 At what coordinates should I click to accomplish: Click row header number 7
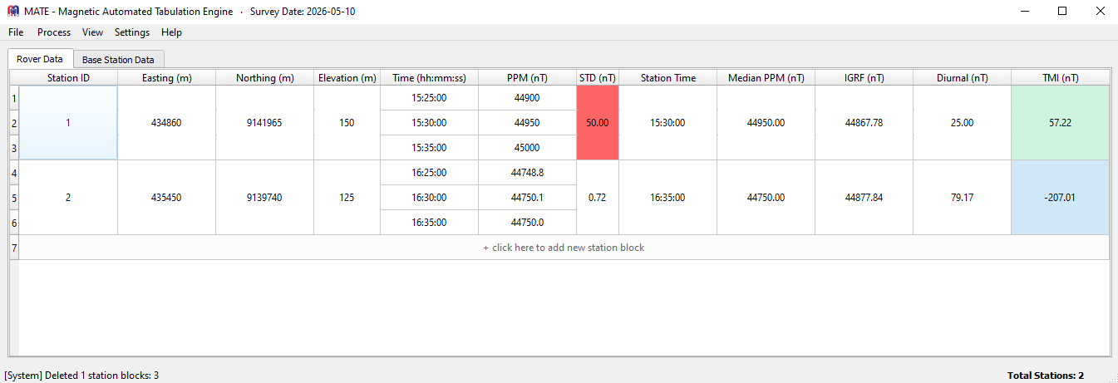coord(14,248)
